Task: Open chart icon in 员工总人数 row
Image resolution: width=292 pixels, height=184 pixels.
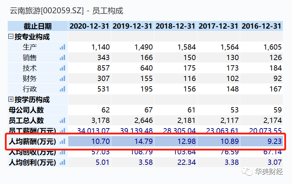Action: 62,120
